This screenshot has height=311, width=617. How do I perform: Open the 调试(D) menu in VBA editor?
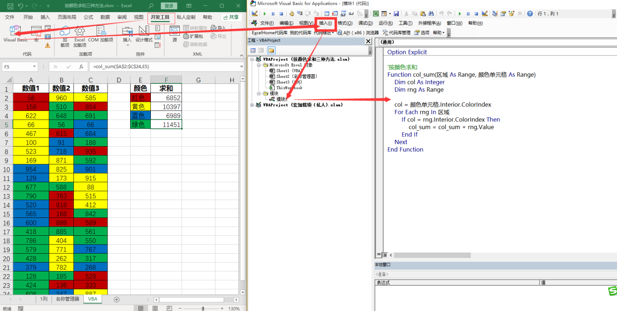pyautogui.click(x=365, y=23)
